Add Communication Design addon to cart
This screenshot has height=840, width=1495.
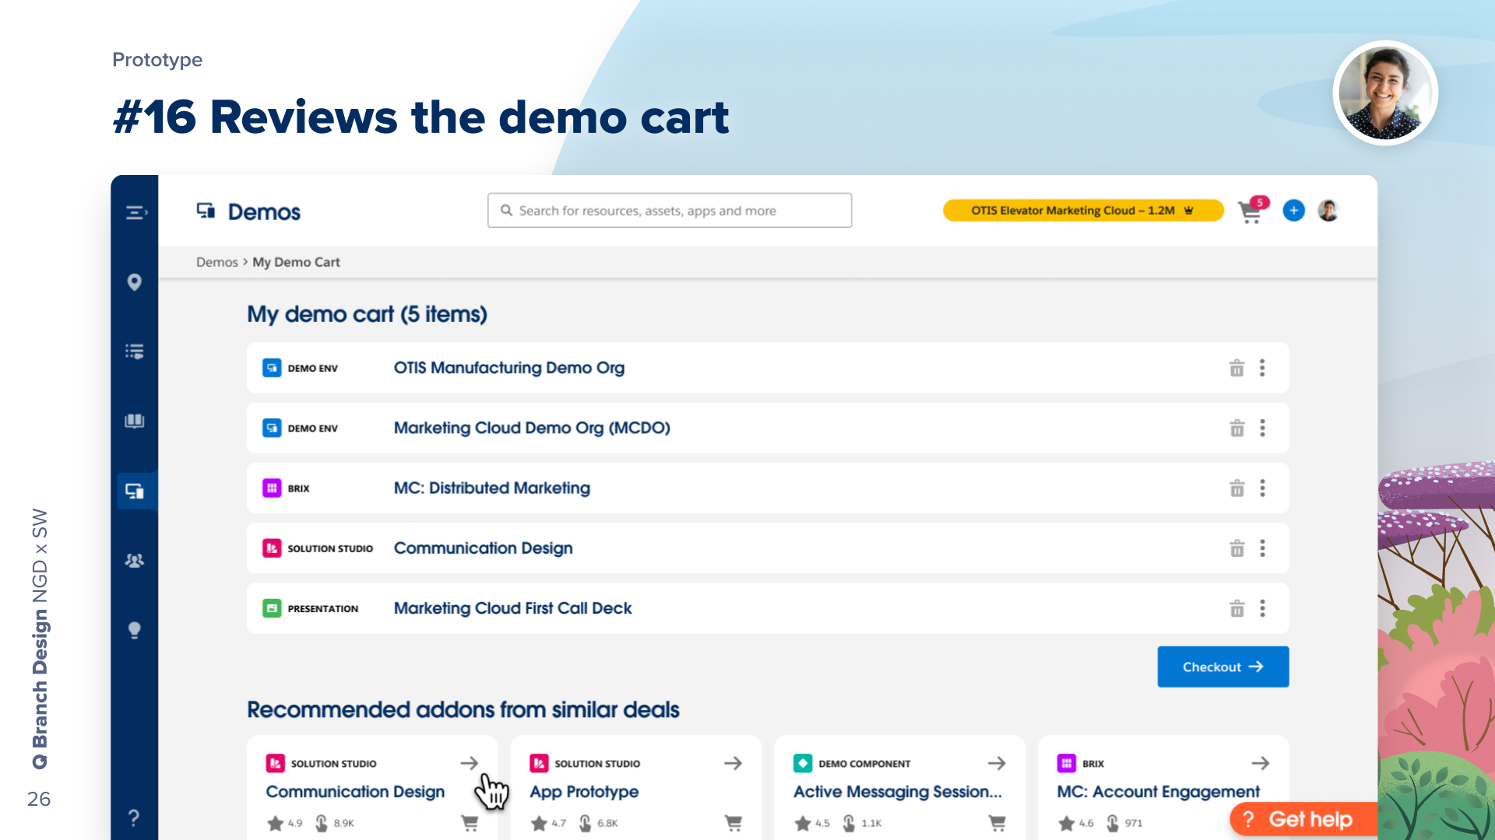(470, 823)
